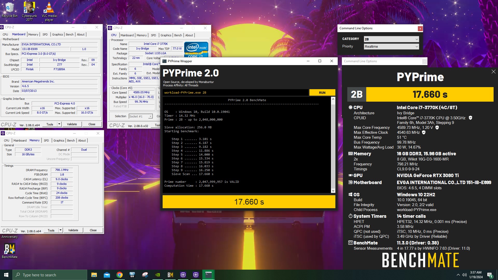
Task: Open the second CPU-Z taskbar icon
Action: point(196,275)
